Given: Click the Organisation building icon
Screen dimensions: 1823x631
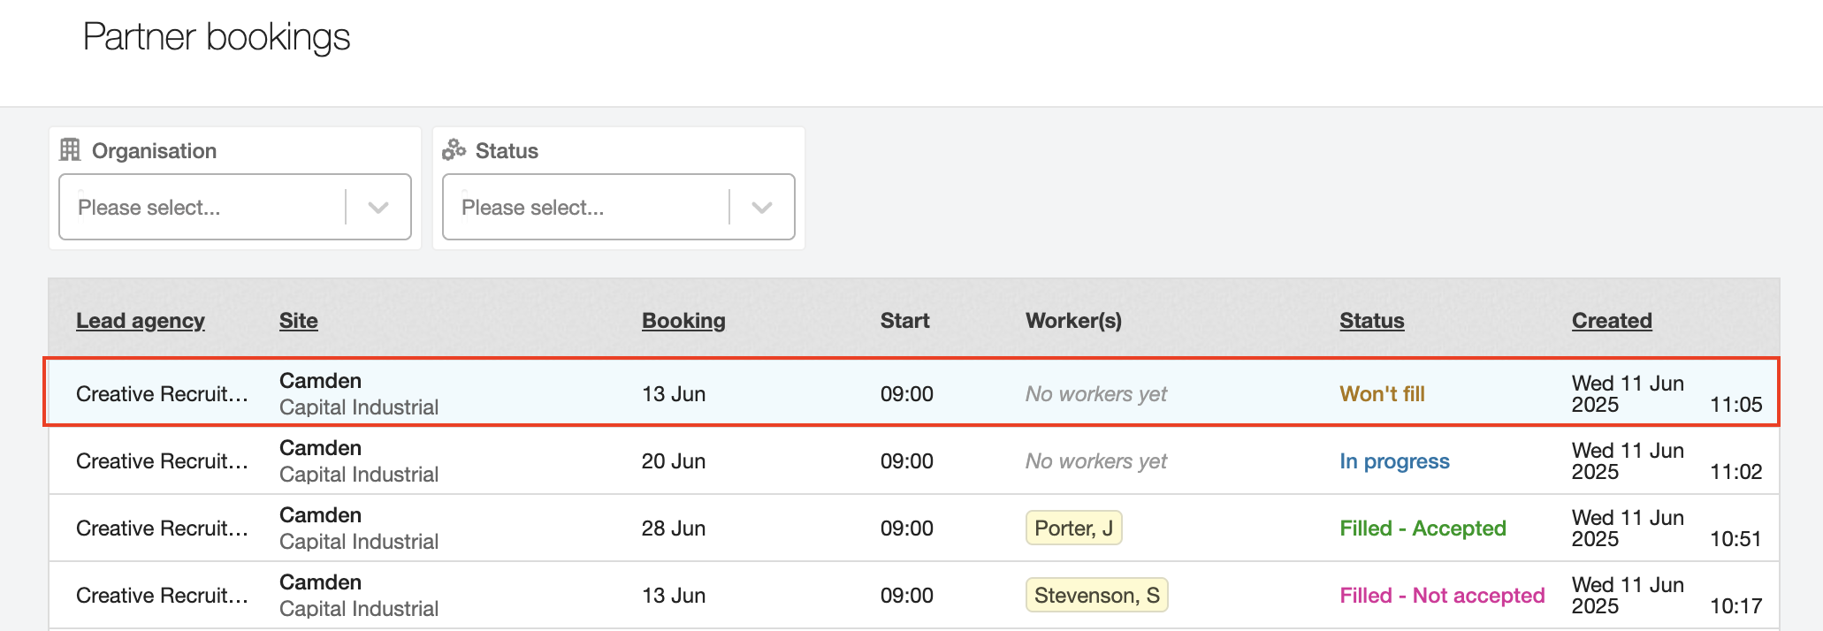Looking at the screenshot, I should point(70,150).
